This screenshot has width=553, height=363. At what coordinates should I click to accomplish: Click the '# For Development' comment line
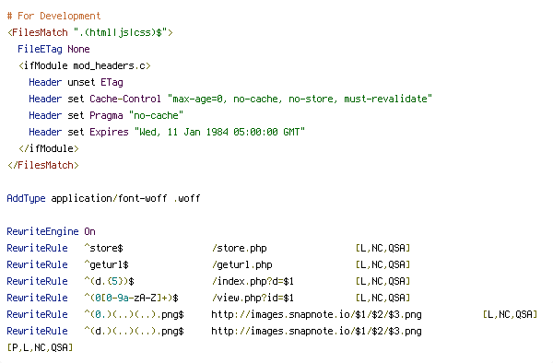[x=54, y=16]
